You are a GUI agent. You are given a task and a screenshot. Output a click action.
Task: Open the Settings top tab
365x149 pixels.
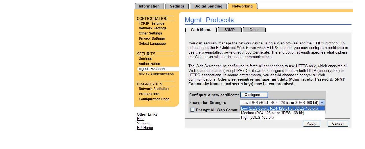pyautogui.click(x=177, y=6)
